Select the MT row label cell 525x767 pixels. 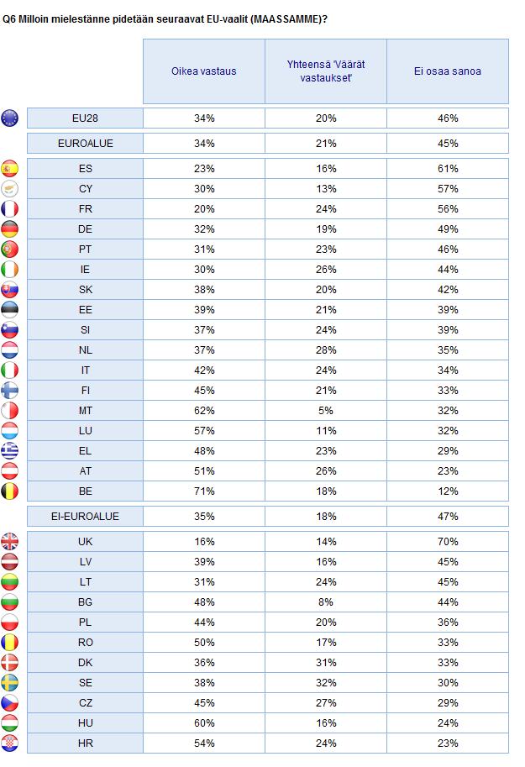point(85,411)
